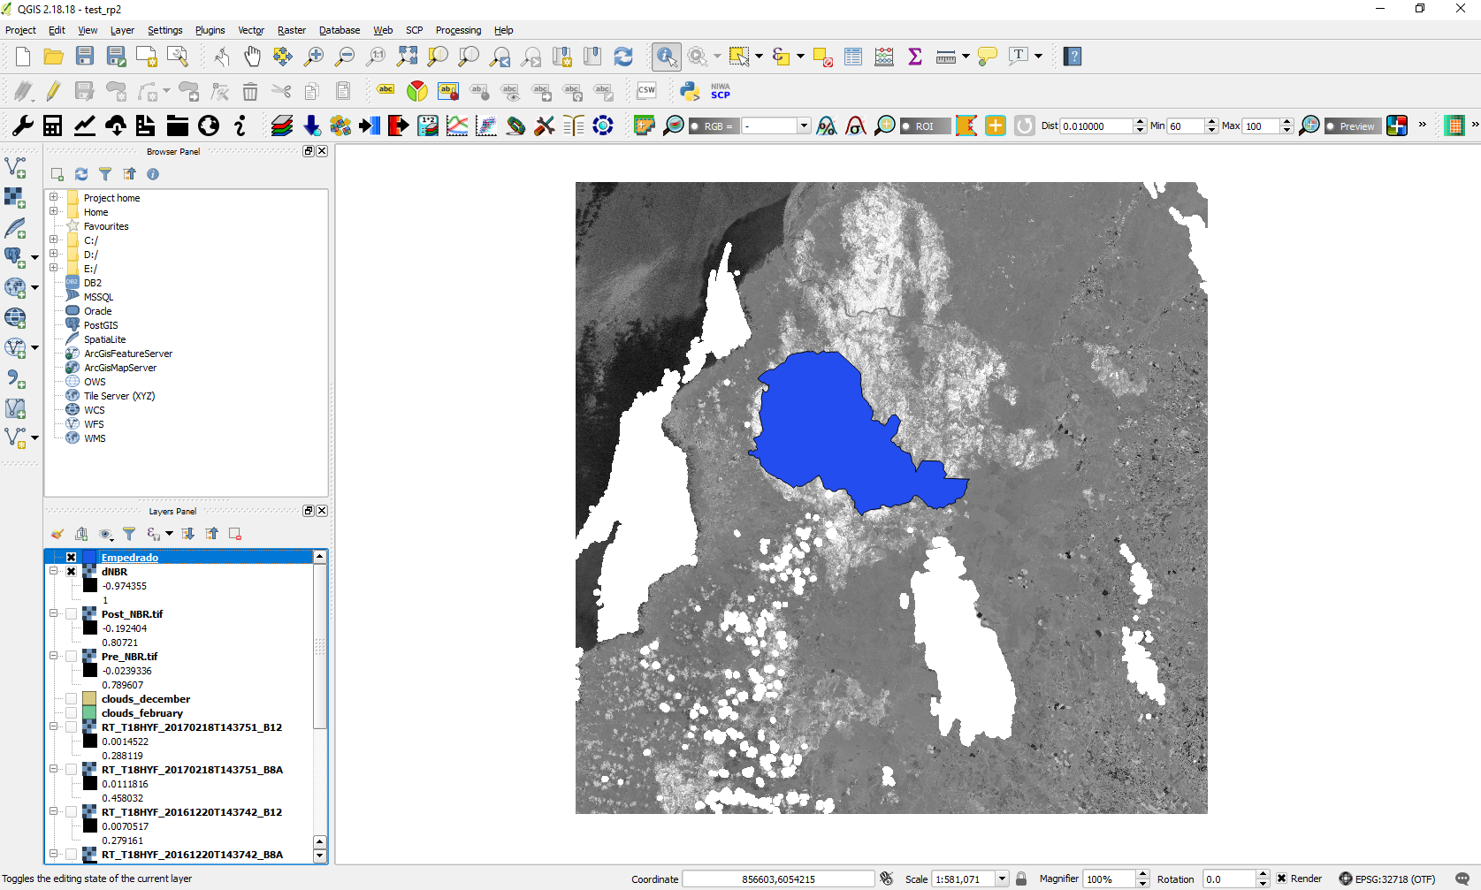The width and height of the screenshot is (1481, 890).
Task: Select the Pan Map hand tool
Action: pyautogui.click(x=252, y=57)
